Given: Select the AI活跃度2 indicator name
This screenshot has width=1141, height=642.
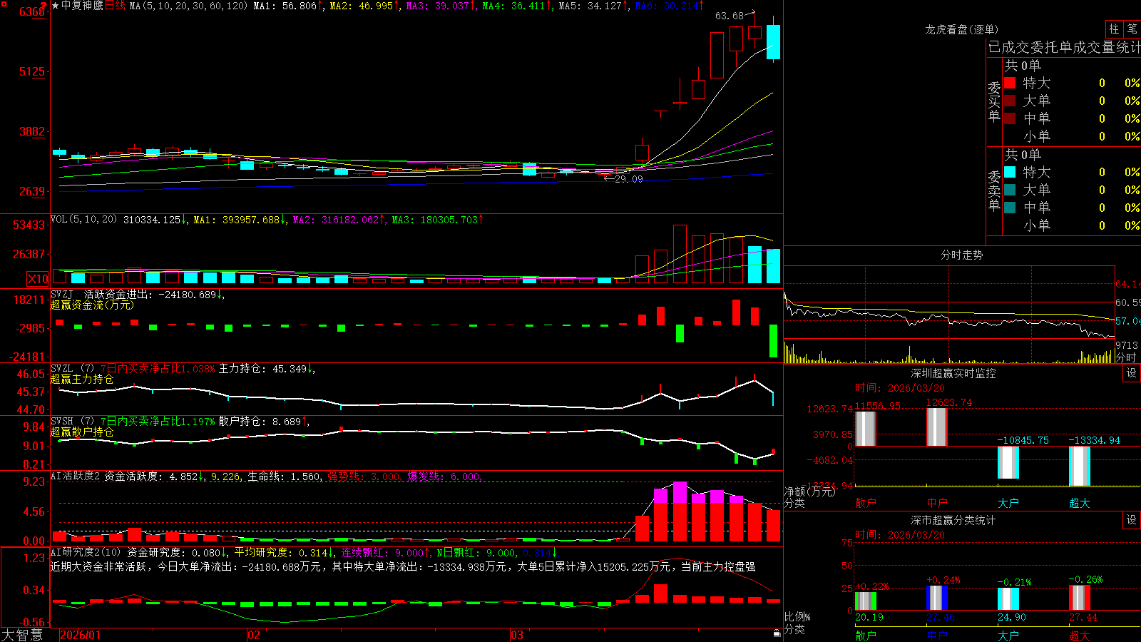Looking at the screenshot, I should [76, 476].
